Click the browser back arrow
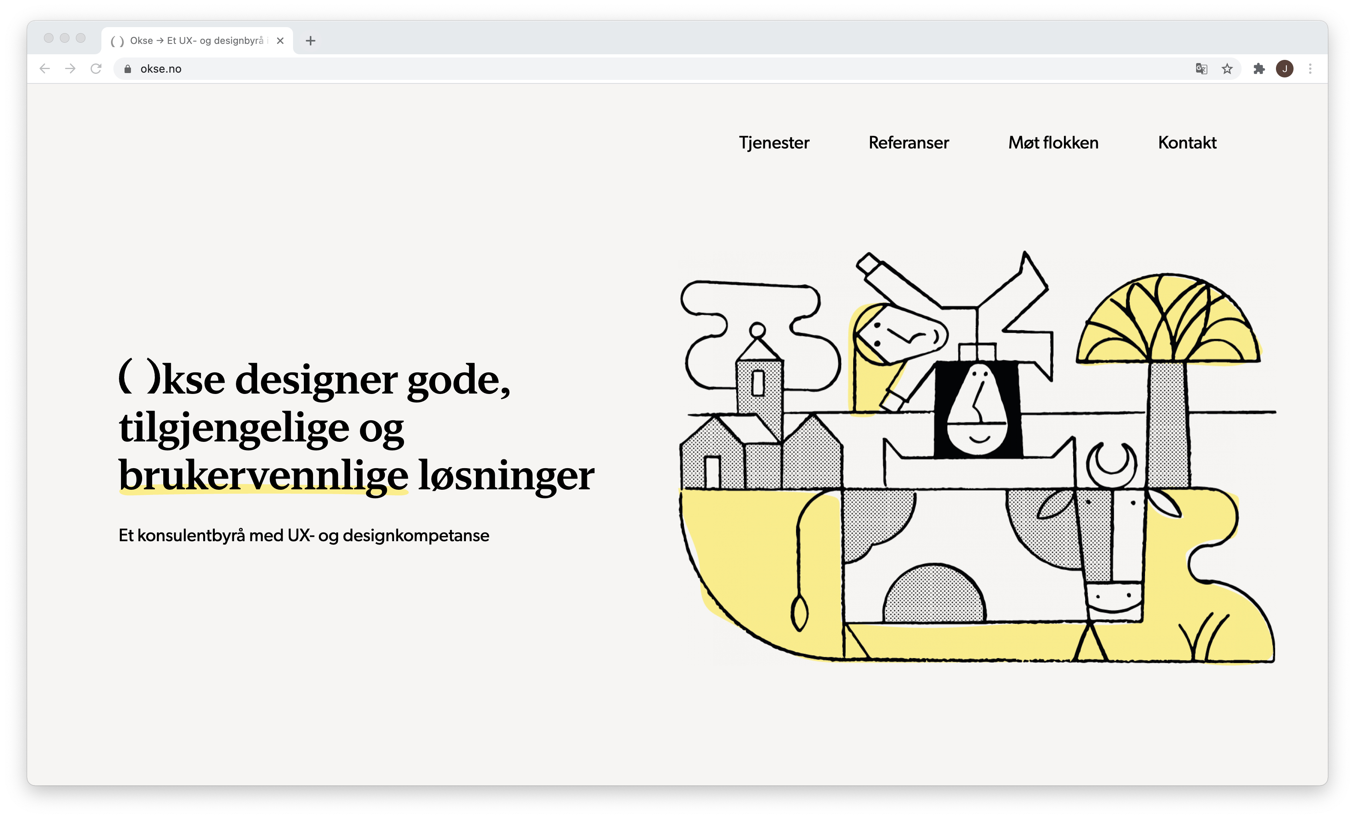The width and height of the screenshot is (1355, 819). pos(45,69)
